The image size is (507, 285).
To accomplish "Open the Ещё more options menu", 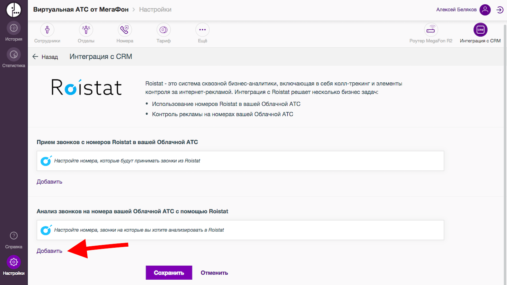I will [x=203, y=33].
